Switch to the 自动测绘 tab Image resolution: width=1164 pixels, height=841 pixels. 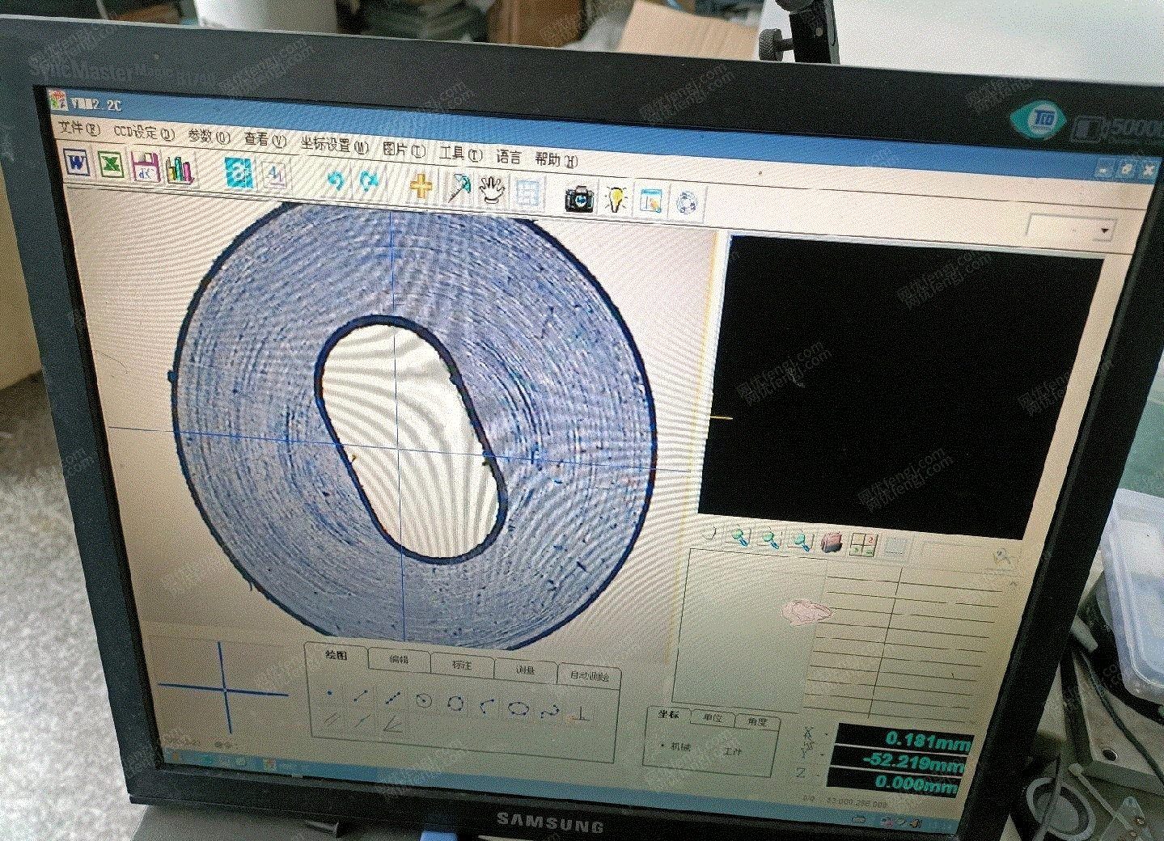[x=589, y=675]
